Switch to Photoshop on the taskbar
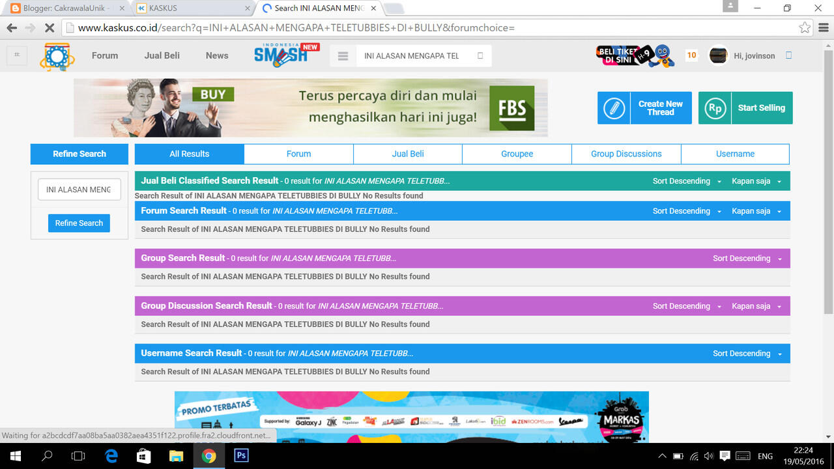834x469 pixels. point(241,456)
